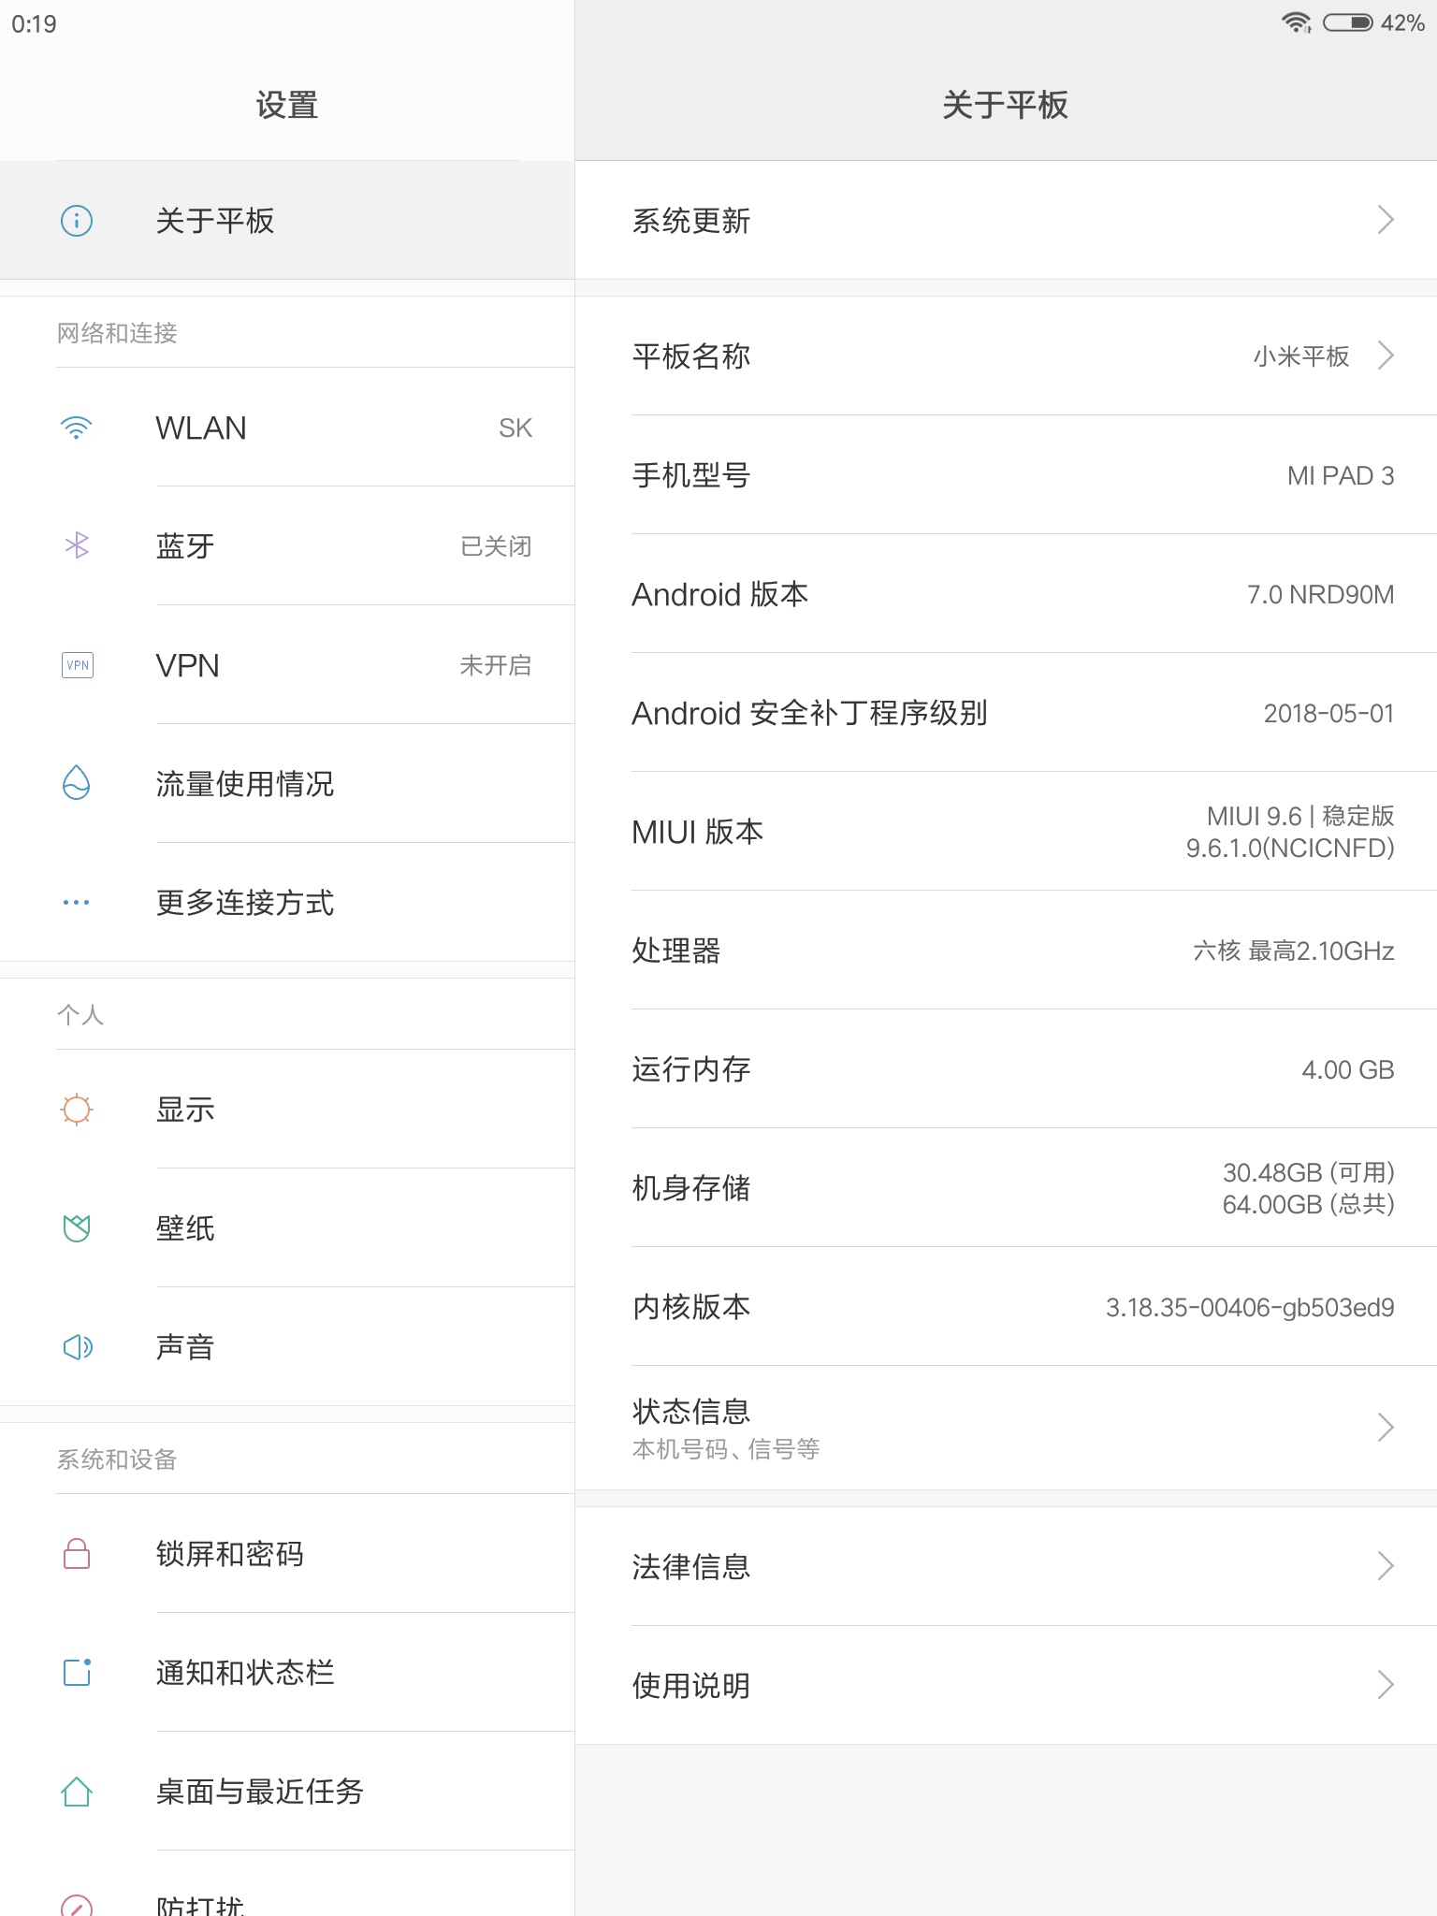Image resolution: width=1437 pixels, height=1916 pixels.
Task: Tap the VPN badge icon
Action: tap(77, 665)
